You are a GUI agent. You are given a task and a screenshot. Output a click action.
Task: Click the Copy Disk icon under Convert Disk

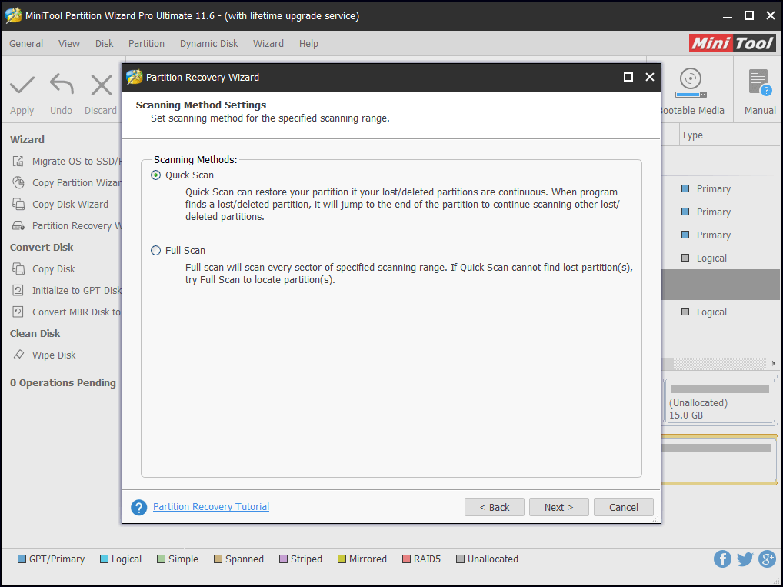[x=18, y=268]
